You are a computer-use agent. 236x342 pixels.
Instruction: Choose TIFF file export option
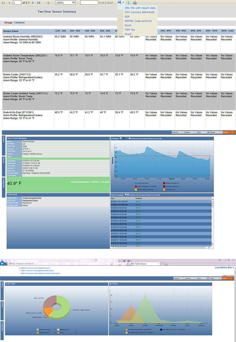(x=130, y=30)
